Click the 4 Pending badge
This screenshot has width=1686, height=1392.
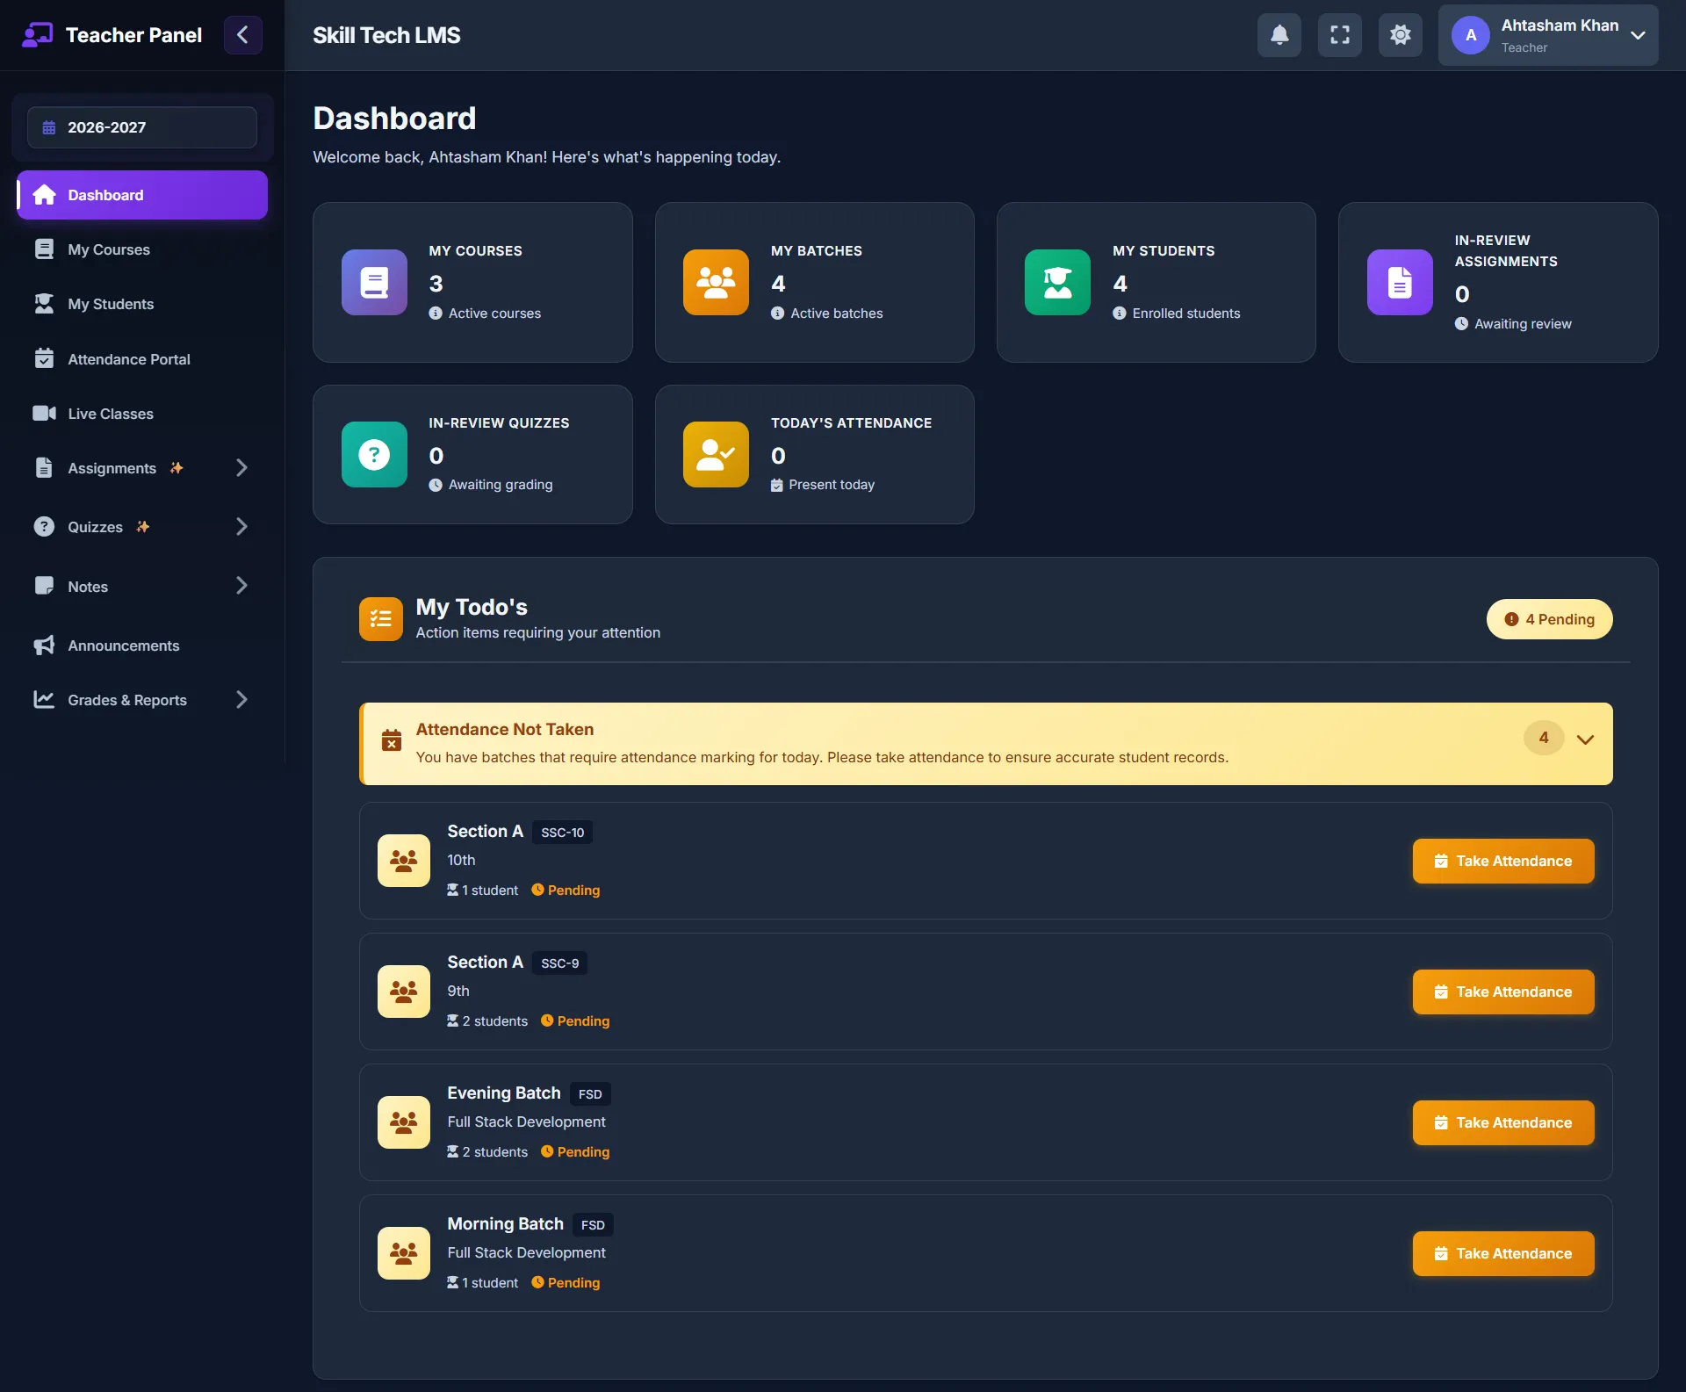tap(1549, 619)
